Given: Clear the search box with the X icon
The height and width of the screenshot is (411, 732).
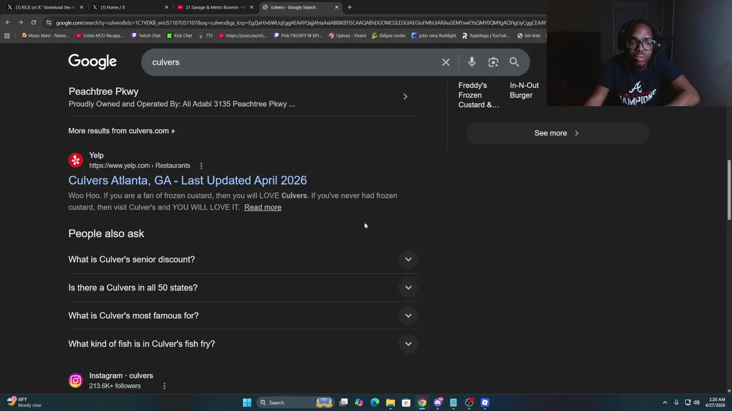Looking at the screenshot, I should [445, 62].
